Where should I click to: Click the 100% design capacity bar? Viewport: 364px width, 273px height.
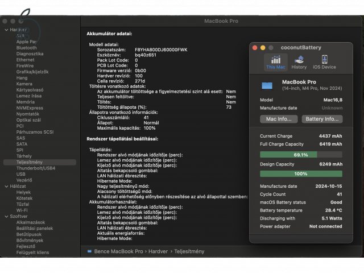(x=301, y=173)
